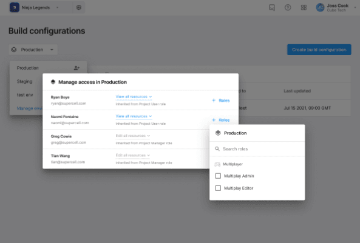The width and height of the screenshot is (360, 243).
Task: Open the Manage environments link
Action: pyautogui.click(x=30, y=108)
